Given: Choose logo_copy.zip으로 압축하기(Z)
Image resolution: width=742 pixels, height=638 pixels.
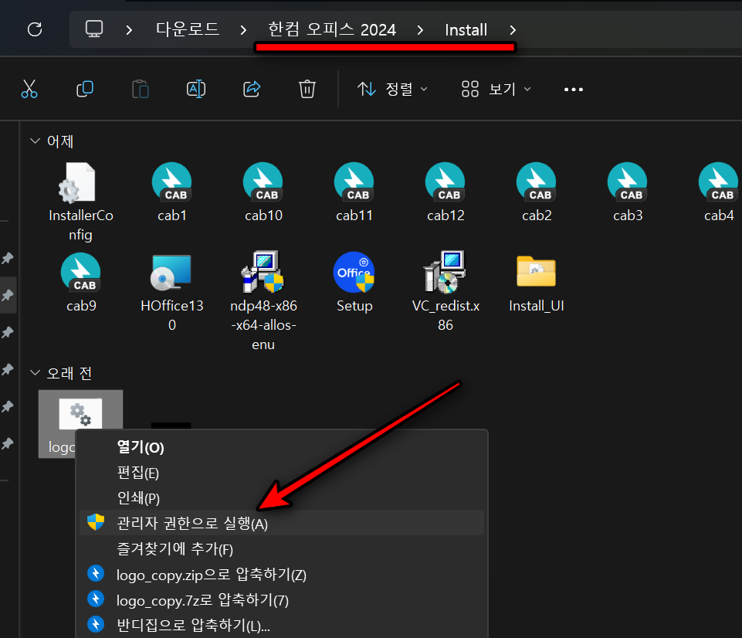Looking at the screenshot, I should click(282, 574).
